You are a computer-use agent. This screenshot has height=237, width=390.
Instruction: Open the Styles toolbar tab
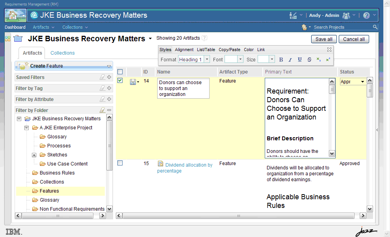click(165, 50)
